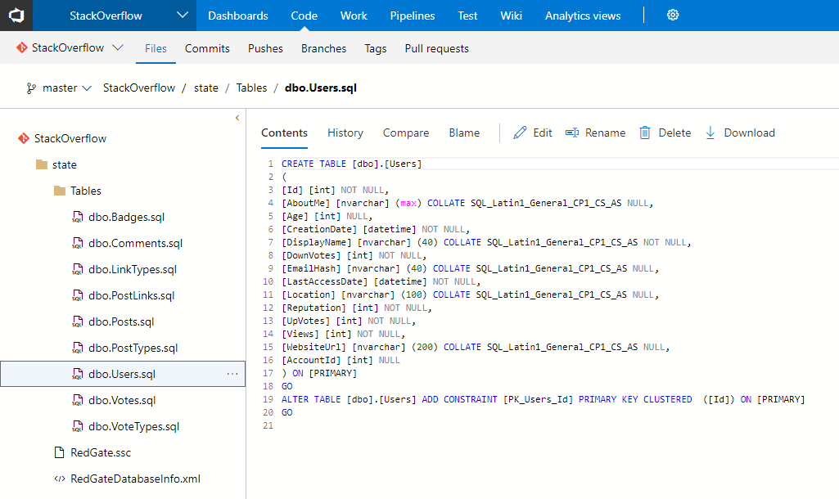Viewport: 839px width, 499px height.
Task: Open the Azure DevOps home logo
Action: point(16,16)
